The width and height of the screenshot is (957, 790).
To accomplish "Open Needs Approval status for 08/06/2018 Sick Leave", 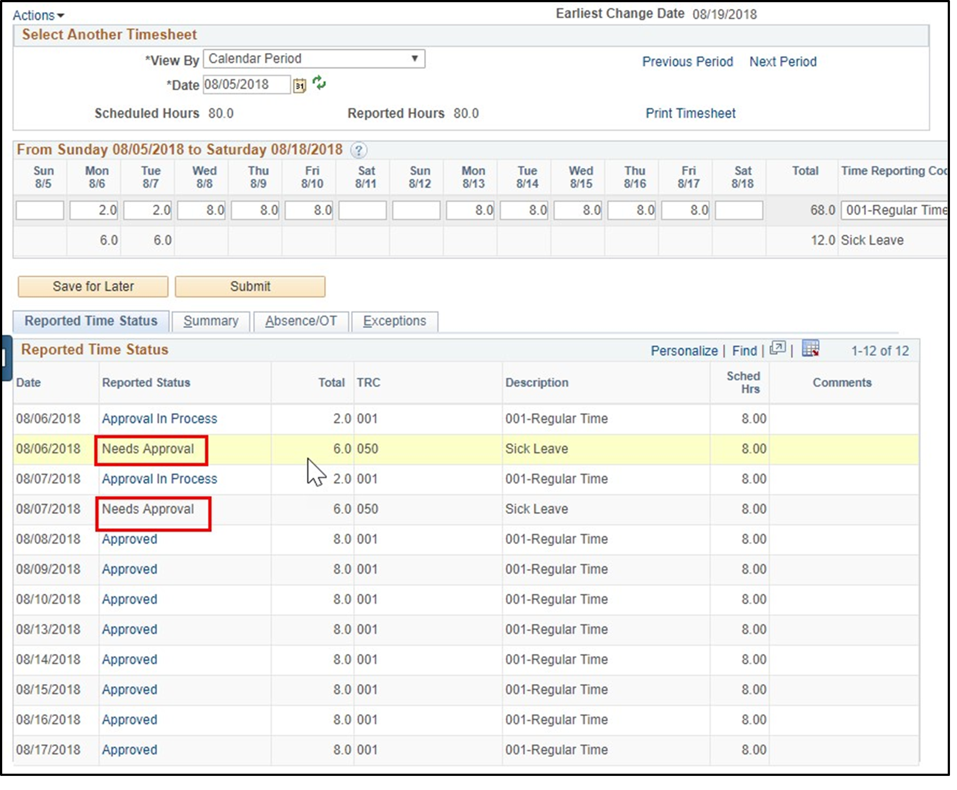I will [148, 449].
